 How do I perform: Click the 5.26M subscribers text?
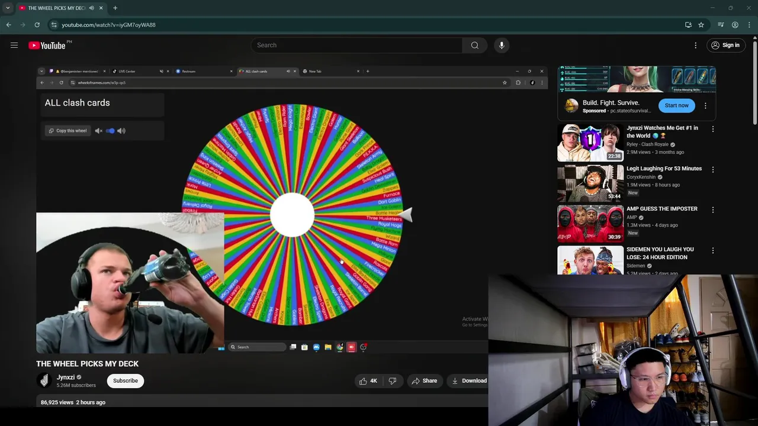coord(76,386)
